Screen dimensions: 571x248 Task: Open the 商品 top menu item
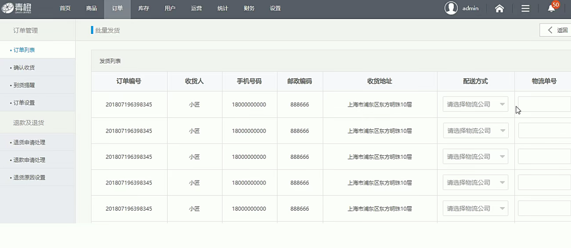(x=91, y=9)
